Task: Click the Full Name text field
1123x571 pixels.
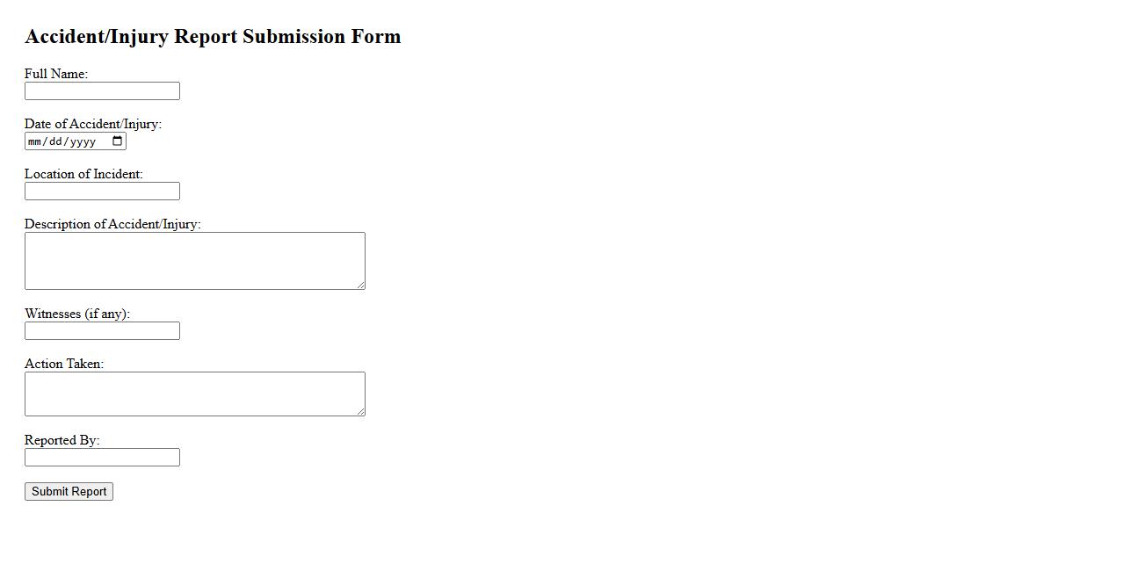Action: coord(102,91)
